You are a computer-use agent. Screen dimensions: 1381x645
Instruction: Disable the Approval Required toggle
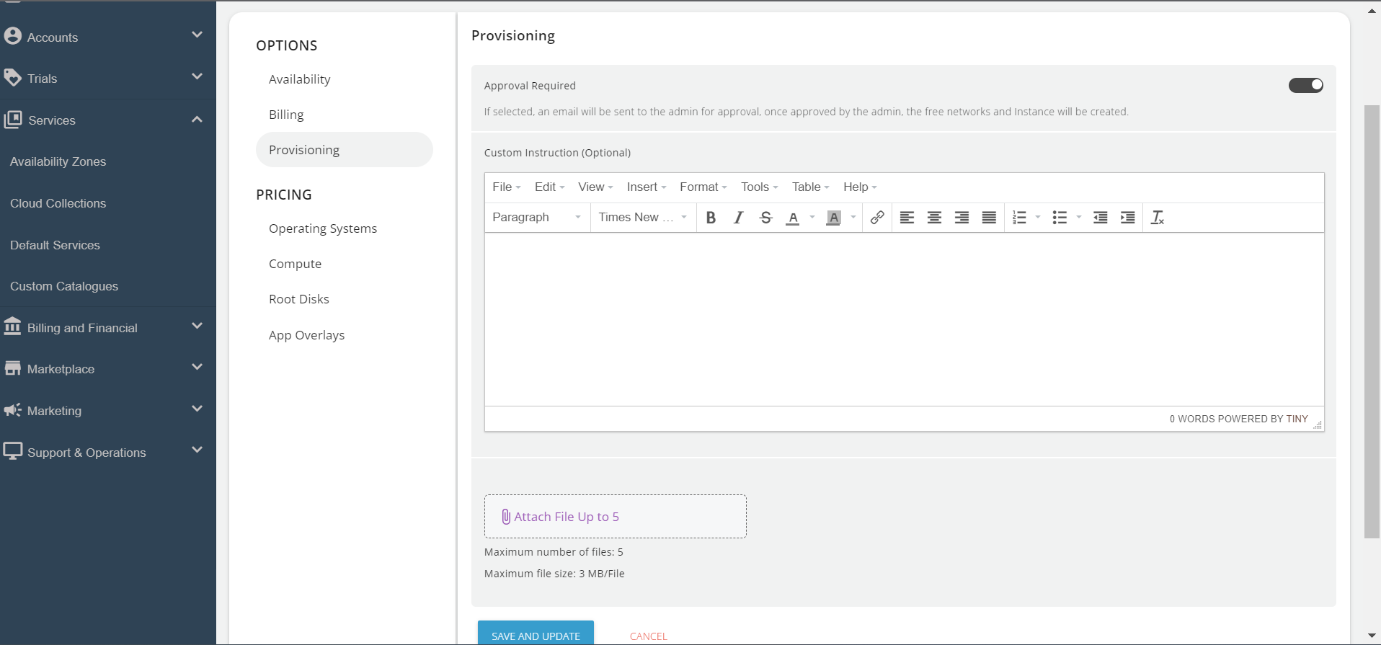click(1305, 86)
